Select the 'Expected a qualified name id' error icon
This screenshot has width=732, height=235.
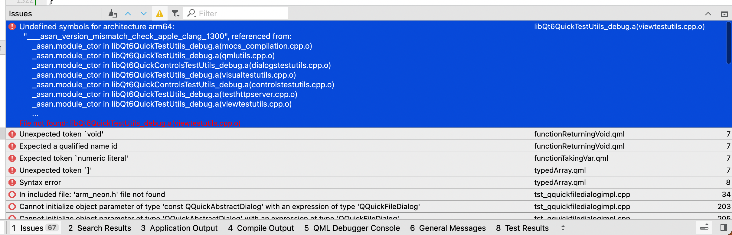[12, 146]
